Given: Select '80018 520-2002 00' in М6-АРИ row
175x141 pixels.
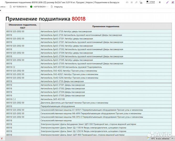Looking at the screenshot, I should (23, 113).
